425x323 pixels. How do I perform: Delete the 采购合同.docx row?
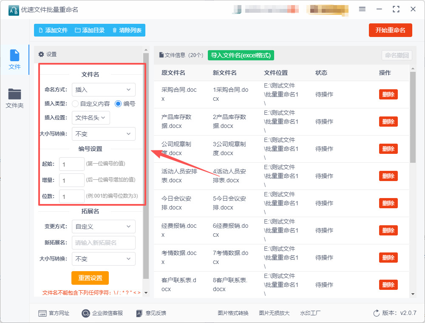388,94
